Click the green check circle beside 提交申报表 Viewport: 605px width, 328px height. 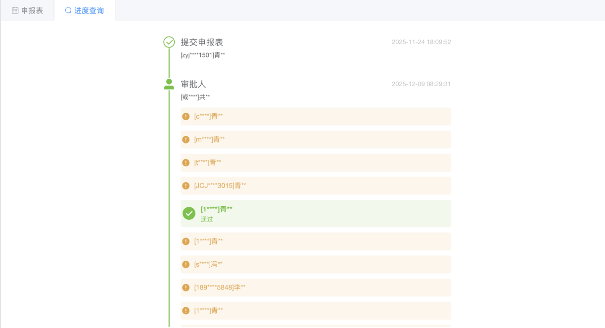(x=169, y=42)
